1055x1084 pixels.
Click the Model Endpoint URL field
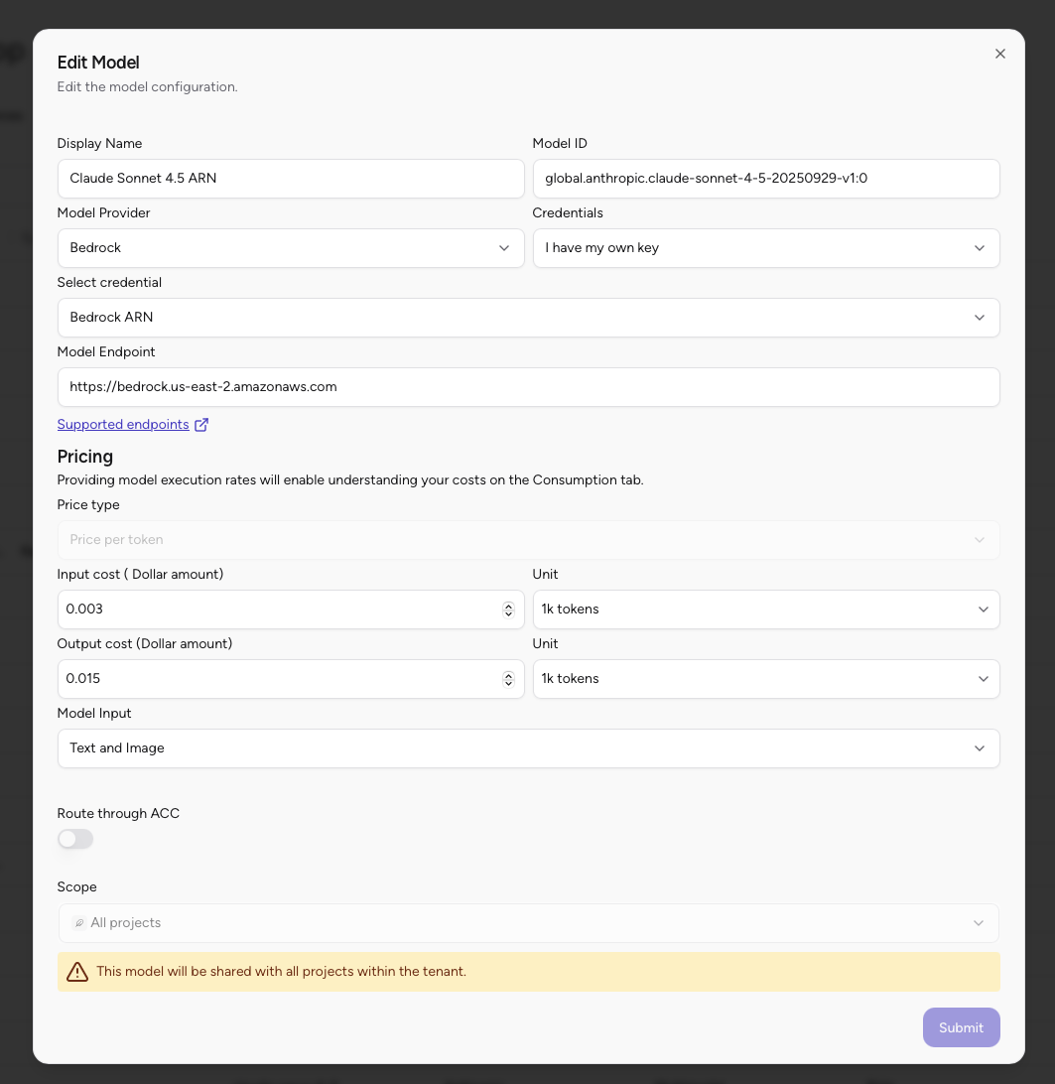point(528,387)
